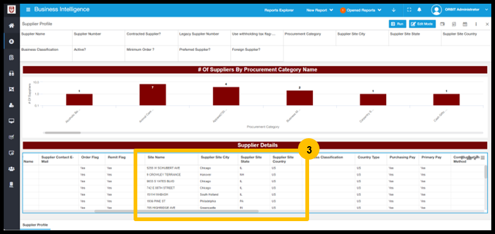Select the Supplier Profile bottom tab
Screen dimensions: 495x234
(35, 225)
